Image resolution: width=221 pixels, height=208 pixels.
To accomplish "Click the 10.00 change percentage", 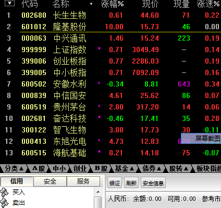I will click(x=114, y=27).
